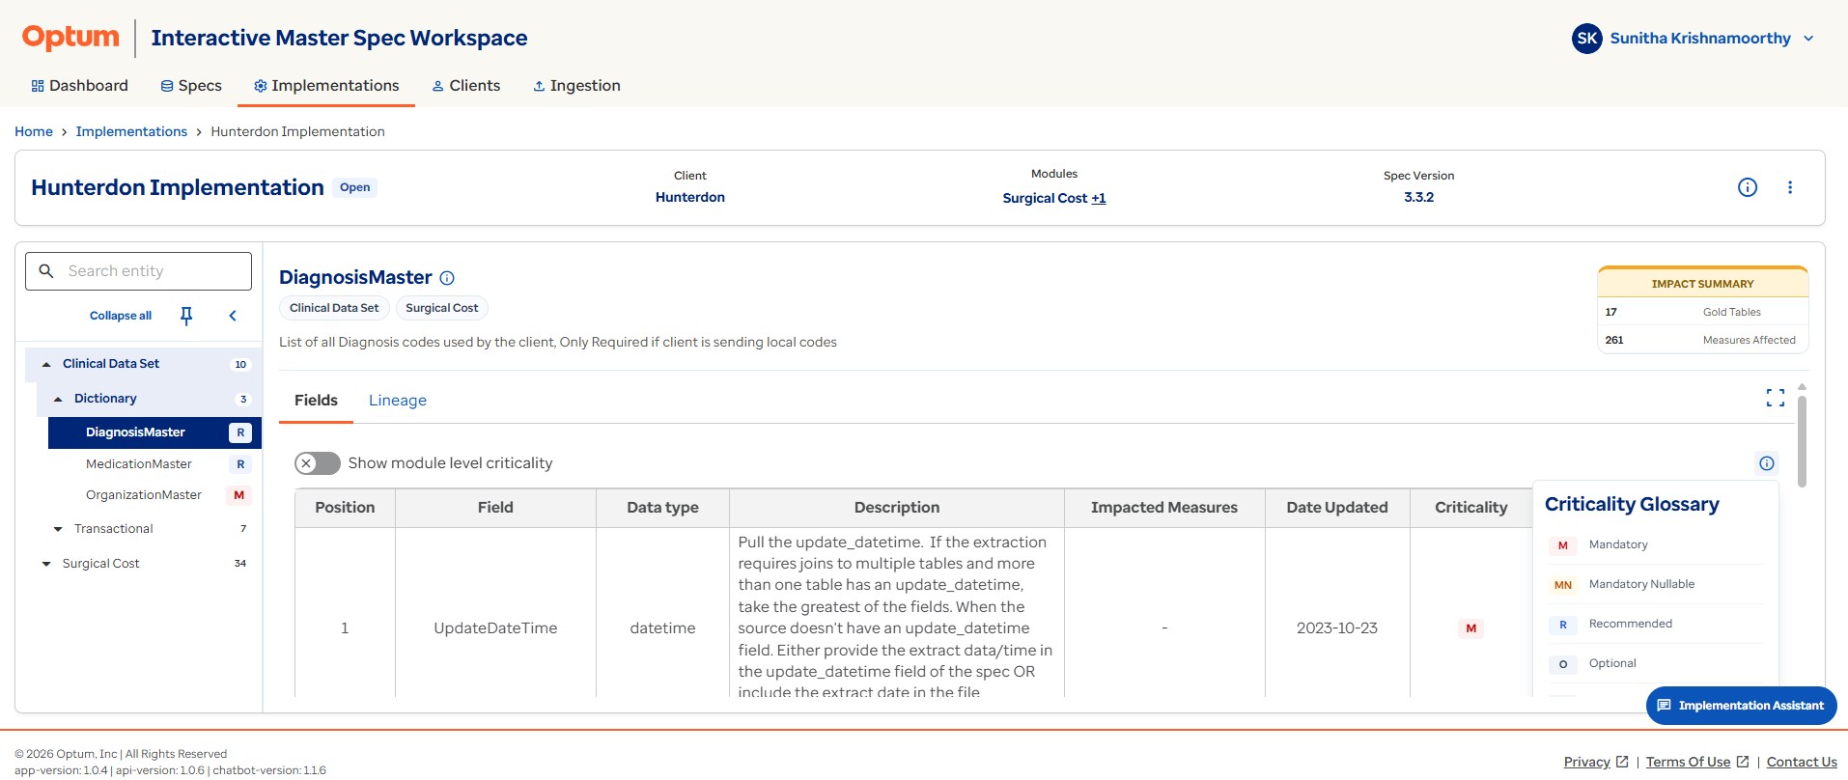Click the Optional O glossary badge
Viewport: 1848px width, 780px height.
pyautogui.click(x=1563, y=664)
